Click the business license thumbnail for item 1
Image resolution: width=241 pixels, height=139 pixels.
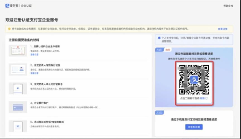point(18,51)
